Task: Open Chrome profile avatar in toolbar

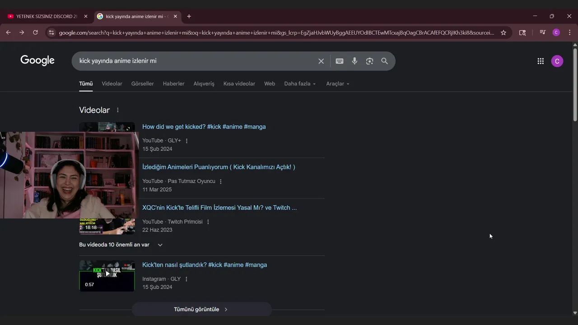Action: pyautogui.click(x=556, y=32)
